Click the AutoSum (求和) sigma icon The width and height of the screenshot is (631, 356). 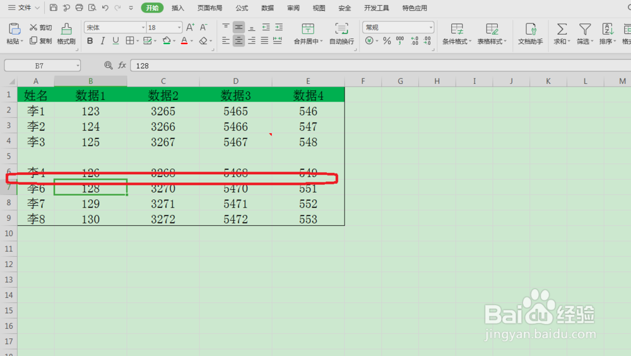click(562, 29)
